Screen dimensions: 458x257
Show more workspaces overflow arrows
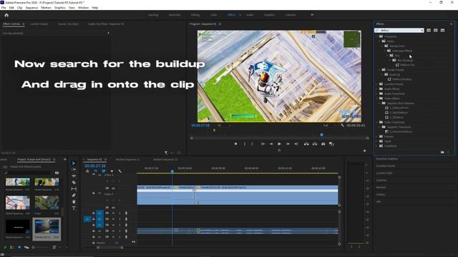coord(312,15)
